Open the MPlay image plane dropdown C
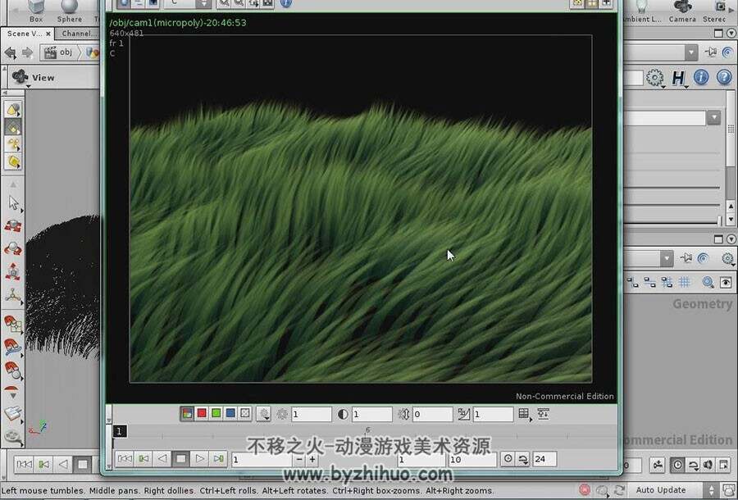The width and height of the screenshot is (738, 500). (x=188, y=3)
